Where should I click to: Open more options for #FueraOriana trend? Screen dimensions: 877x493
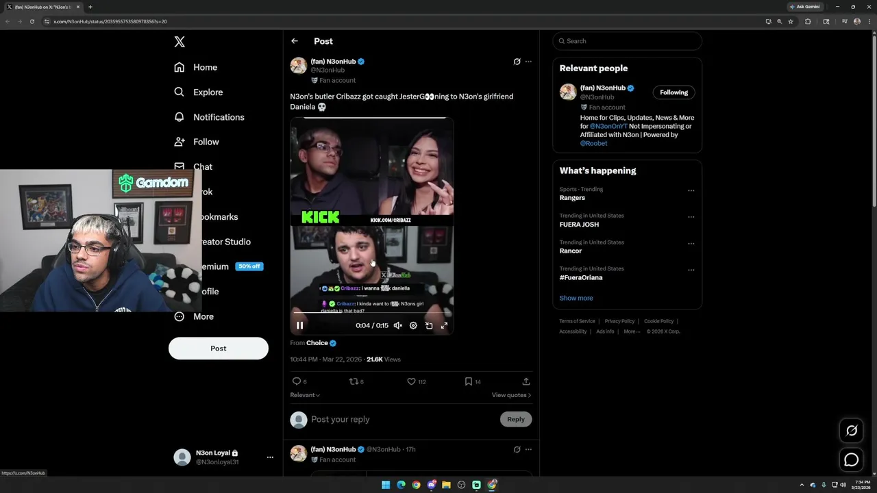pos(691,270)
